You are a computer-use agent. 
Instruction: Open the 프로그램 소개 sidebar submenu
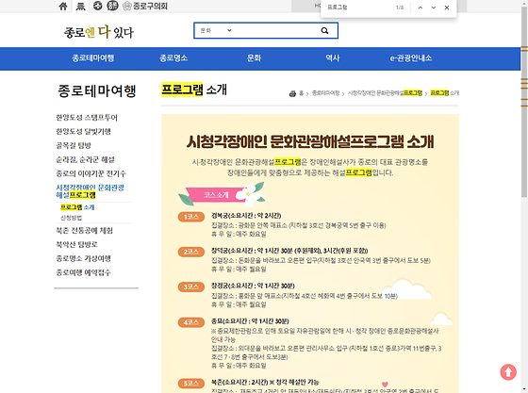pyautogui.click(x=77, y=207)
